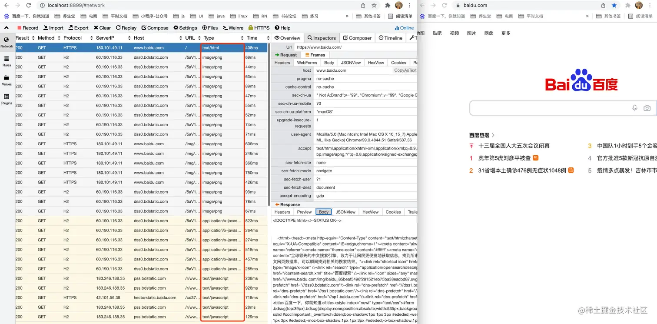Switch to the Timeline tab
This screenshot has width=657, height=324.
[390, 38]
